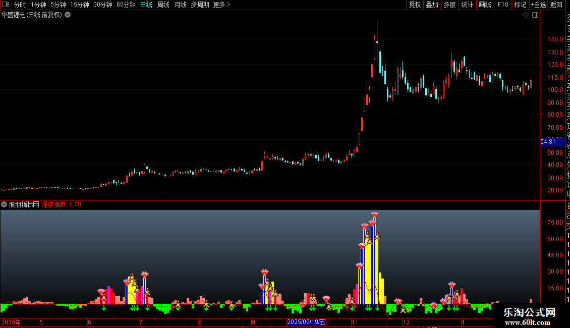The height and width of the screenshot is (328, 570).
Task: Add stock with +自选 button
Action: [x=538, y=5]
